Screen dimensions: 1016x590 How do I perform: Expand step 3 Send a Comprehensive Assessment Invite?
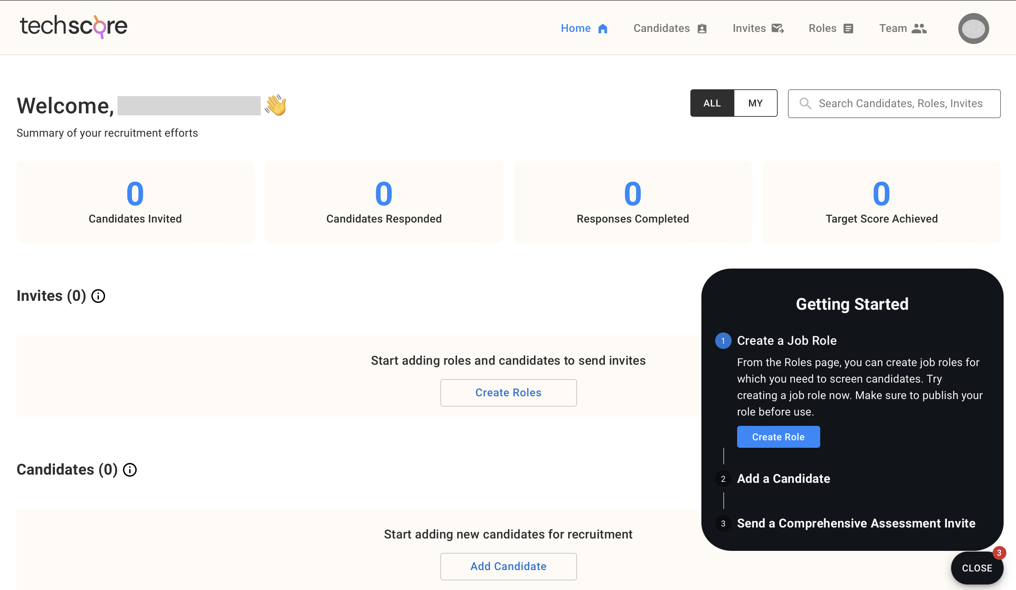coord(845,523)
